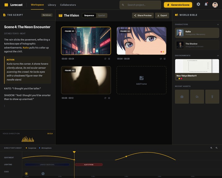Click The Script document icon
This screenshot has height=178, width=222.
[4, 15]
